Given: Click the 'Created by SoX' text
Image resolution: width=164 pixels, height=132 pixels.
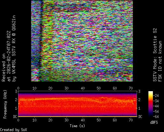Looking at the screenshot, I should pyautogui.click(x=13, y=130).
